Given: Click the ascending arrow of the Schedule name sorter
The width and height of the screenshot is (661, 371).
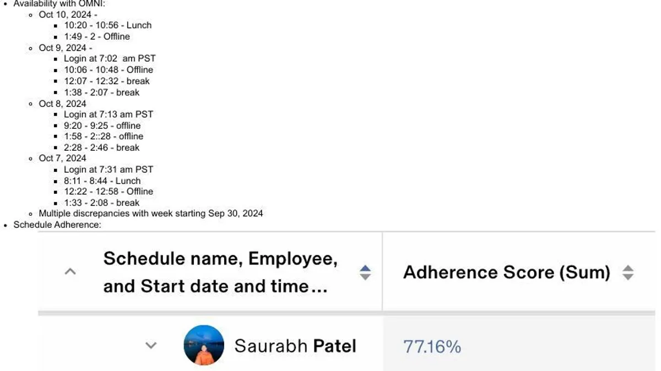Looking at the screenshot, I should [x=365, y=268].
